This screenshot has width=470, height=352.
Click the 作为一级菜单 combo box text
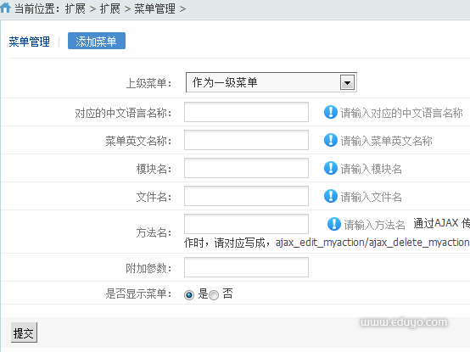[225, 82]
